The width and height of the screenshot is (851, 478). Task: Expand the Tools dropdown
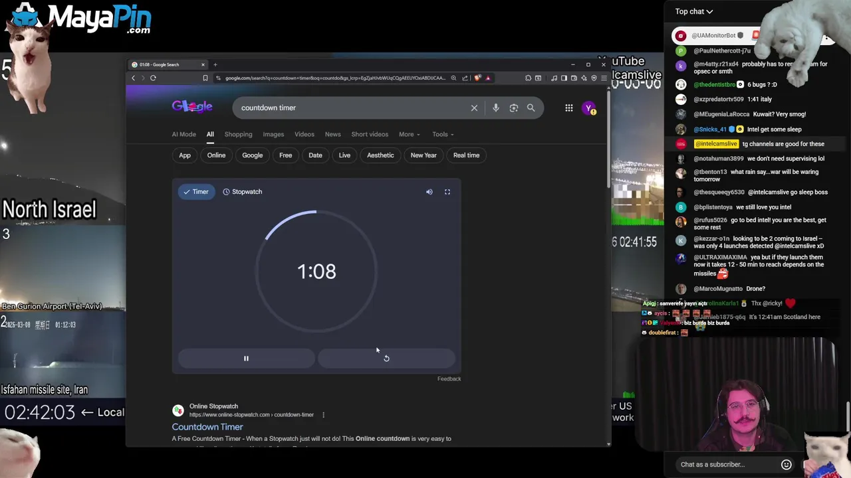click(x=443, y=134)
